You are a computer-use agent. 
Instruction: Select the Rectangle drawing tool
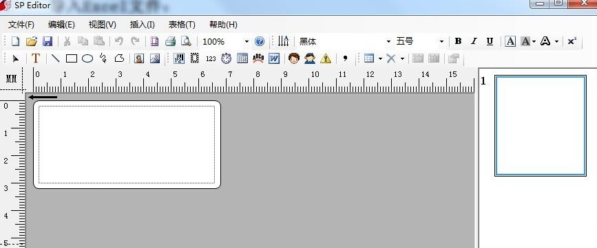72,58
